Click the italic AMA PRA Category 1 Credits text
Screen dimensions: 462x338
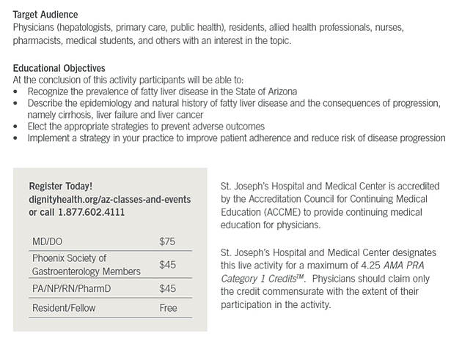323,272
